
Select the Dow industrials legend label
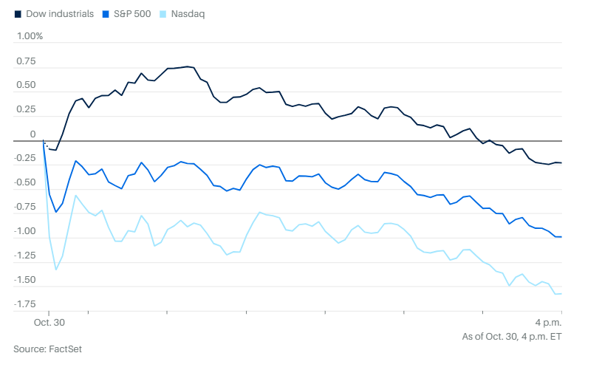pos(59,14)
